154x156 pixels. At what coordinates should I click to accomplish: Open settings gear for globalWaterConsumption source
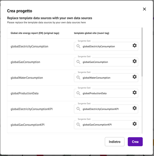134,77
